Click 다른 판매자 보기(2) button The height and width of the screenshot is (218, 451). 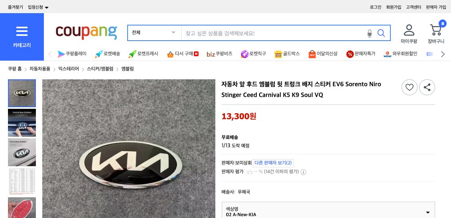[273, 163]
